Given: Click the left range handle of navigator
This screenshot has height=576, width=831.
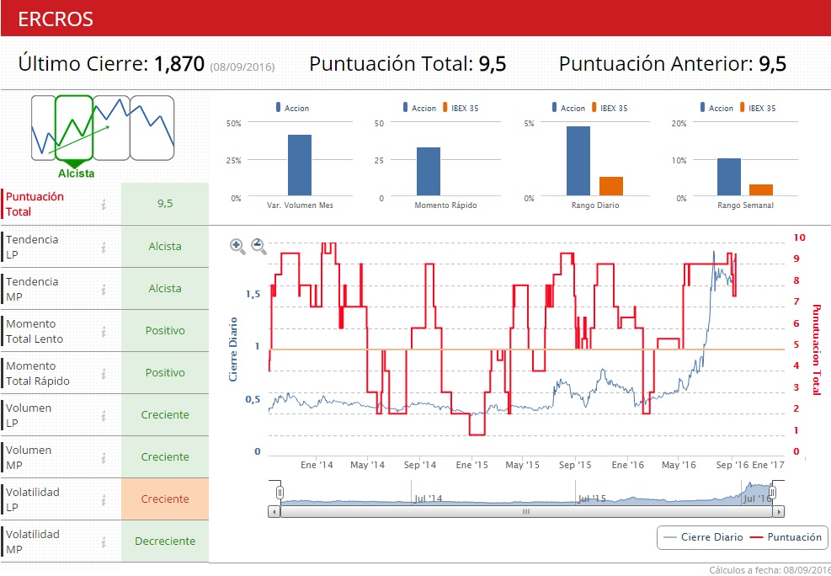Looking at the screenshot, I should click(x=280, y=492).
